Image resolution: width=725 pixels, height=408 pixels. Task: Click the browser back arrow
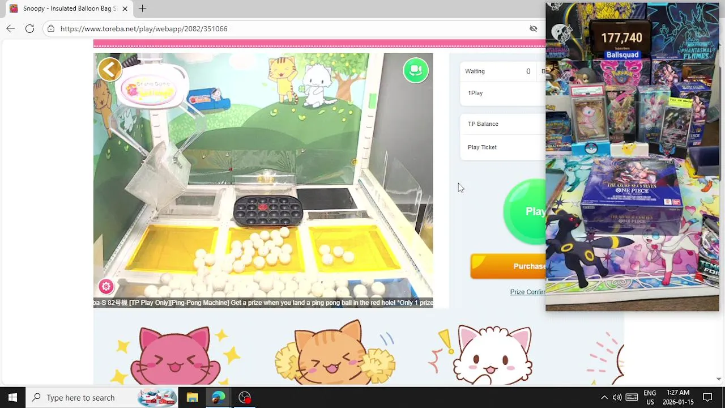[11, 28]
